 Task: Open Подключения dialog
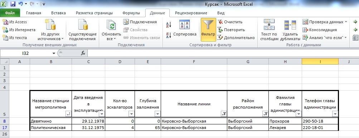pos(140,22)
